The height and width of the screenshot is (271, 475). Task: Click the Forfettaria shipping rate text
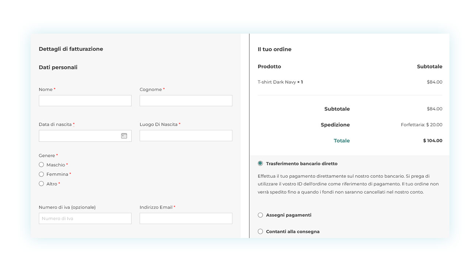point(421,125)
